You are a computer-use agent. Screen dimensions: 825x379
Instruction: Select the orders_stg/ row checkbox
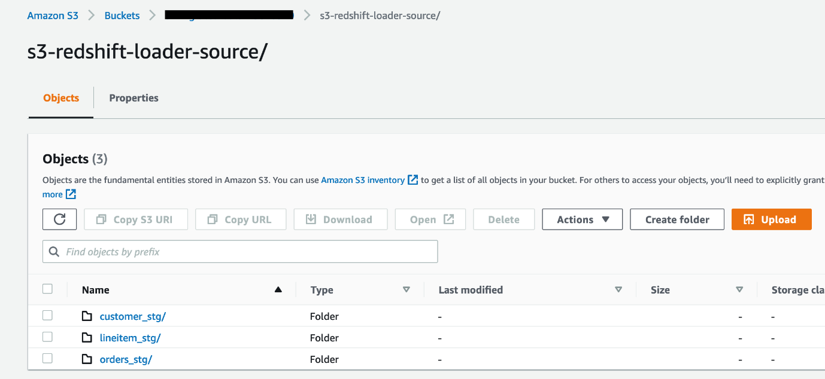48,359
